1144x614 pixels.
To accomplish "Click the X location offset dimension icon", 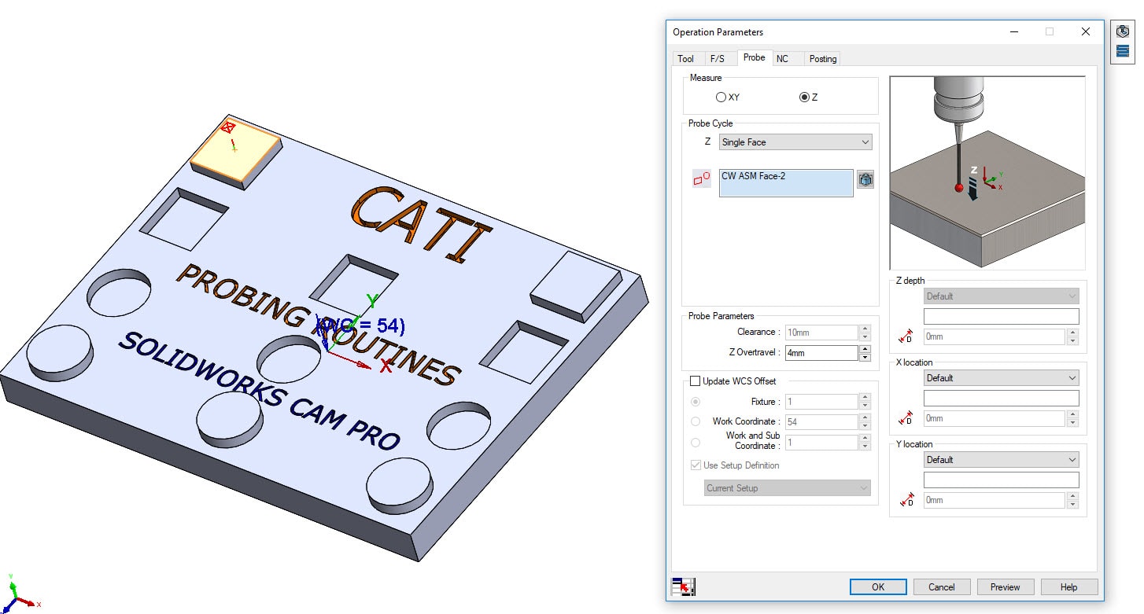I will (906, 418).
